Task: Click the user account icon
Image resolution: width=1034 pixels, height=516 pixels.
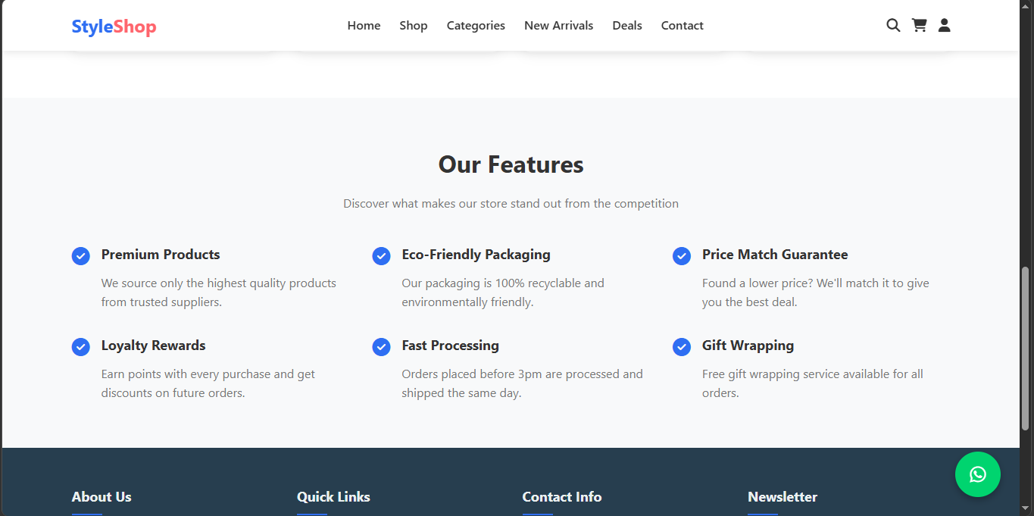Action: click(944, 26)
